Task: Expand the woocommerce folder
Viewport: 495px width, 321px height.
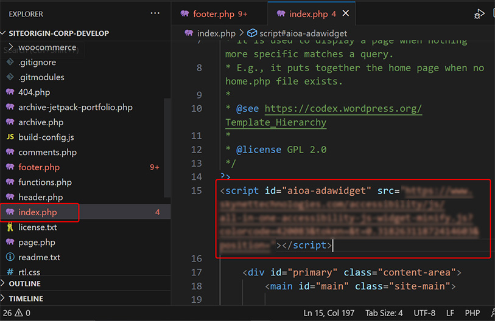Action: 47,47
